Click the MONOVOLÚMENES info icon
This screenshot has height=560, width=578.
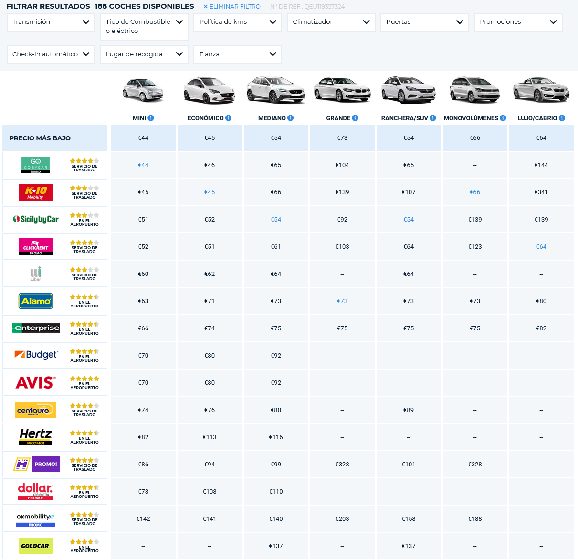tap(503, 118)
